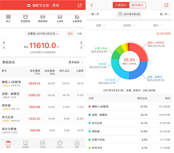Open the 影院院线 cinema chain icon
The width and height of the screenshot is (174, 153).
point(25,17)
